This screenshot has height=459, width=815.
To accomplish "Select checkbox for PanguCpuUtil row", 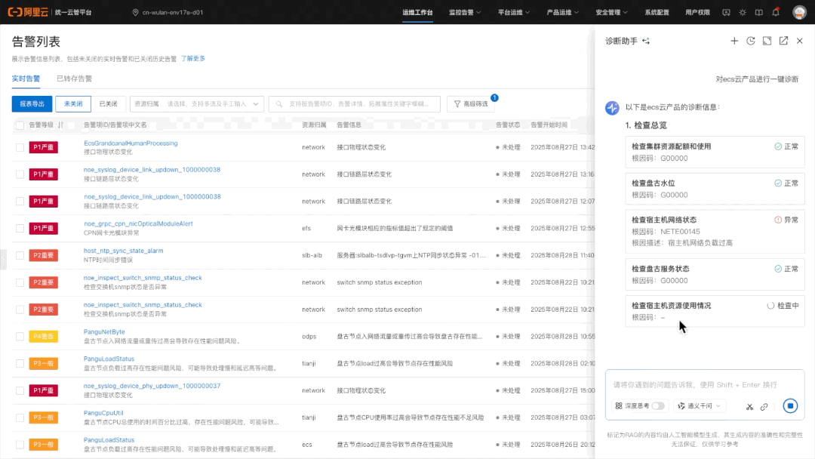I will [x=20, y=417].
